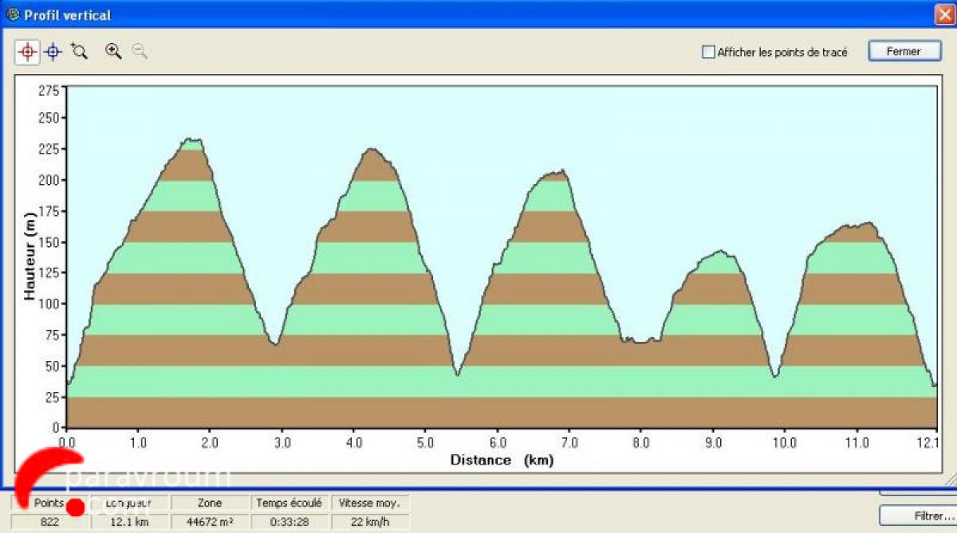Select the red crosshair marker tool
The height and width of the screenshot is (533, 957).
(27, 52)
